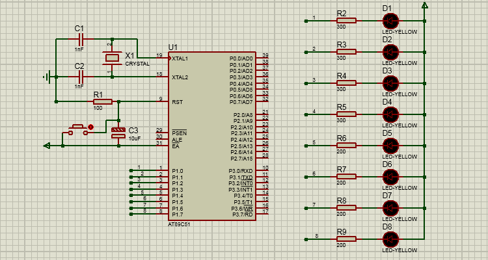Click the power terminal arrow above LEDs
Image resolution: width=488 pixels, height=260 pixels.
424,5
